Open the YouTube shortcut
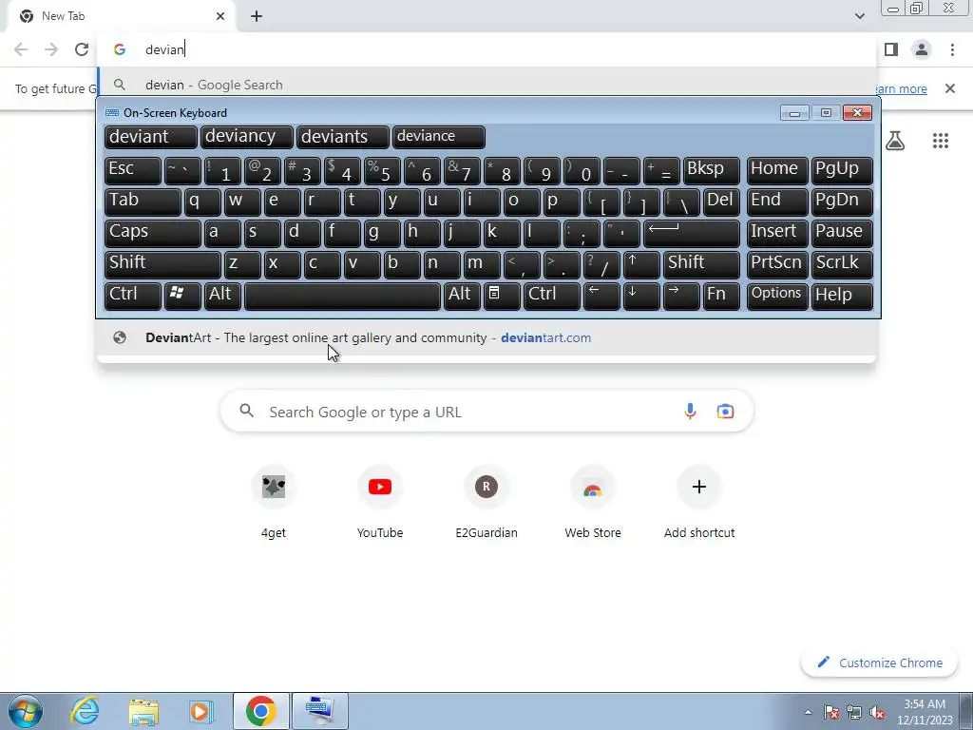973x730 pixels. (x=380, y=504)
